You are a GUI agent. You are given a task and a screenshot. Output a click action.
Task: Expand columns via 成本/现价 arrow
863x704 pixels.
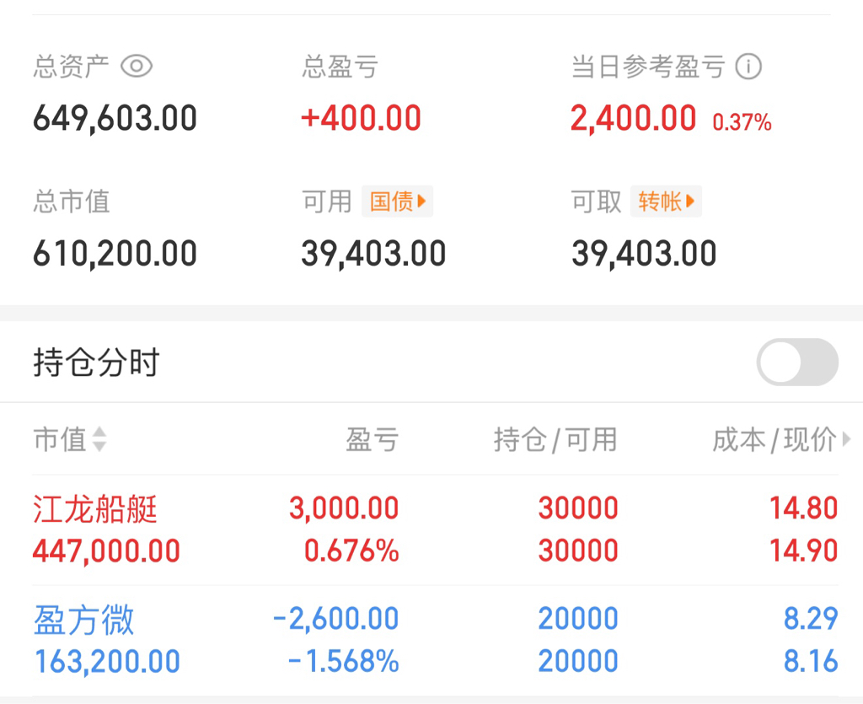click(x=846, y=439)
